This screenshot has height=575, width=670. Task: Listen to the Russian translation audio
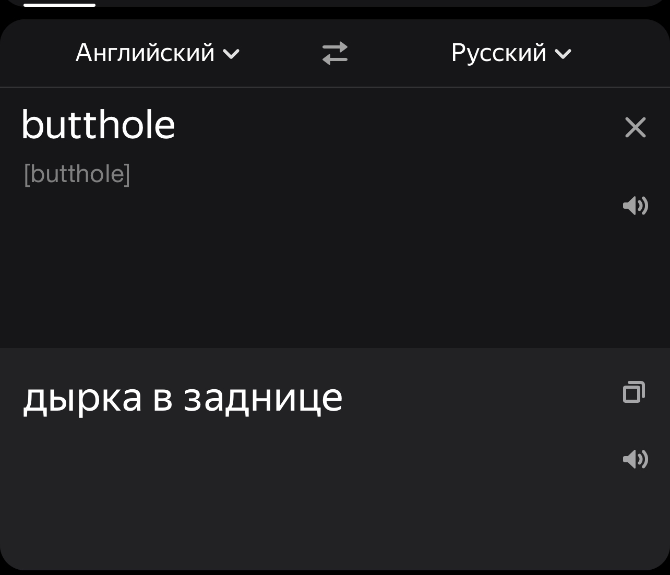pos(635,459)
